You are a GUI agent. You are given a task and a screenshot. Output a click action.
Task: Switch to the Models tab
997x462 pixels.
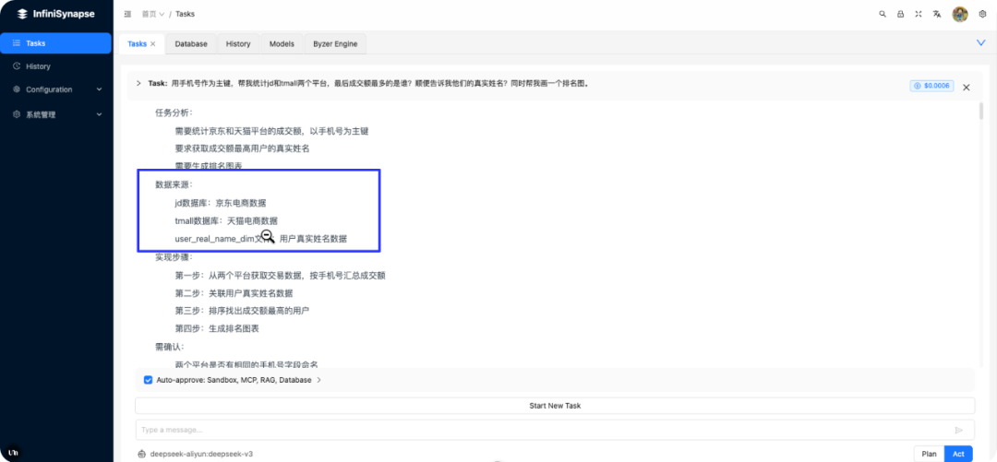[282, 44]
